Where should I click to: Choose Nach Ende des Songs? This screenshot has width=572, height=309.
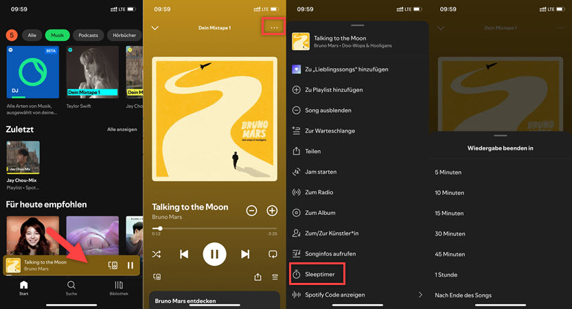tap(463, 295)
